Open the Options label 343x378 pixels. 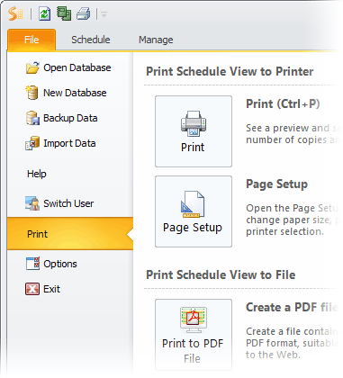pyautogui.click(x=60, y=264)
